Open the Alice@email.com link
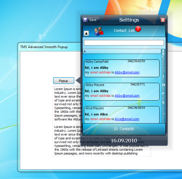Screen dimensions: 182x179 pyautogui.click(x=127, y=119)
